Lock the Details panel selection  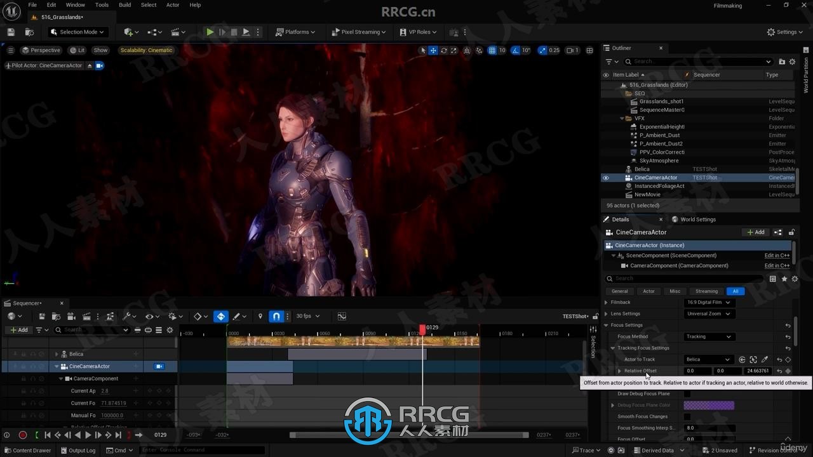pyautogui.click(x=791, y=232)
